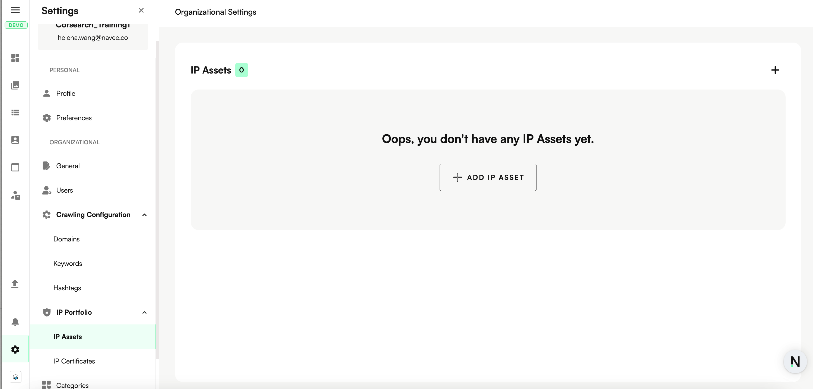This screenshot has height=389, width=813.
Task: Collapse the Crawling Configuration section
Action: click(144, 215)
